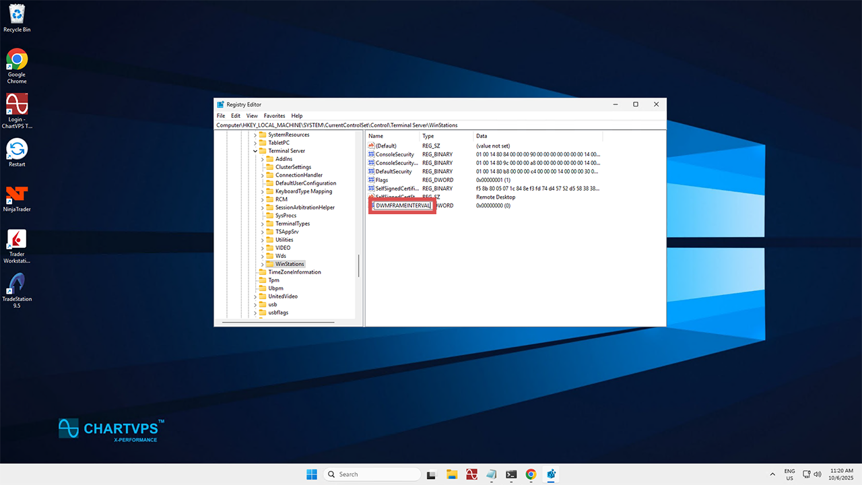862x485 pixels.
Task: Open the Edit menu
Action: click(x=236, y=116)
